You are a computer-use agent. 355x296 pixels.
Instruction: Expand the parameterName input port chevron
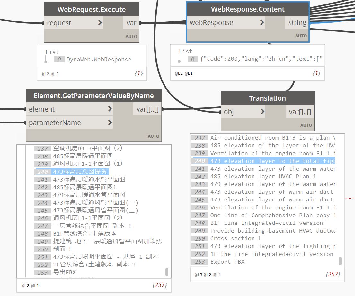pos(110,123)
